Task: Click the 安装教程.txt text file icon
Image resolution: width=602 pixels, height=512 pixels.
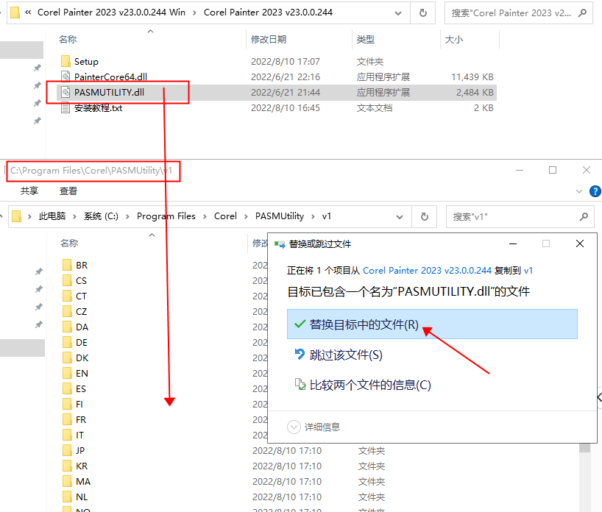Action: [65, 108]
